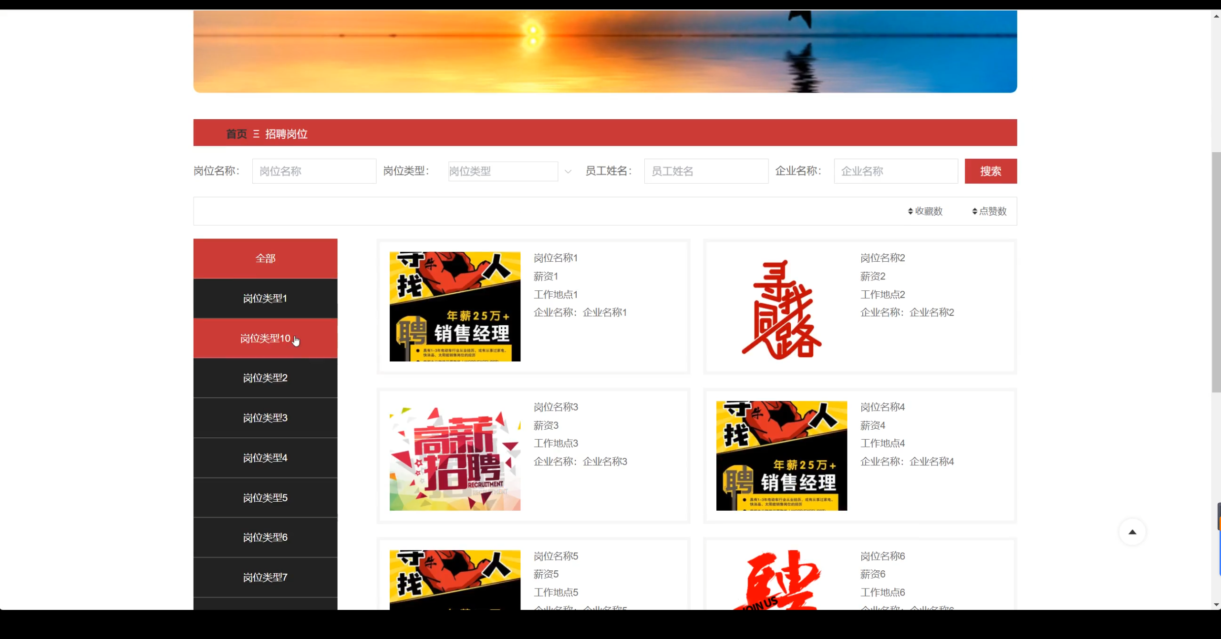The image size is (1221, 639).
Task: Click into the 企业名称 input field
Action: (895, 171)
